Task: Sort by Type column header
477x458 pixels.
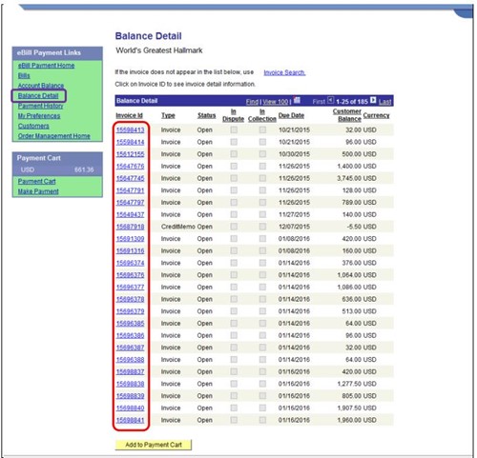Action: 168,115
